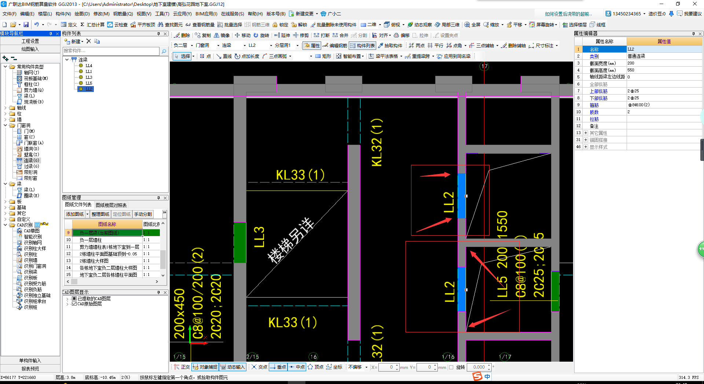This screenshot has height=384, width=704.
Task: Click 查看钢筋量 view rebar quantity
Action: tap(200, 25)
